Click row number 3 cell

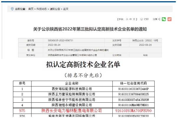22,100
